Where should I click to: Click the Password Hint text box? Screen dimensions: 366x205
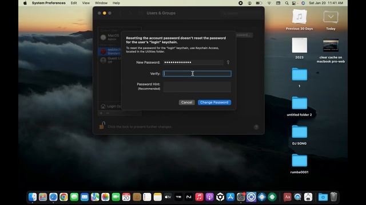tap(197, 87)
